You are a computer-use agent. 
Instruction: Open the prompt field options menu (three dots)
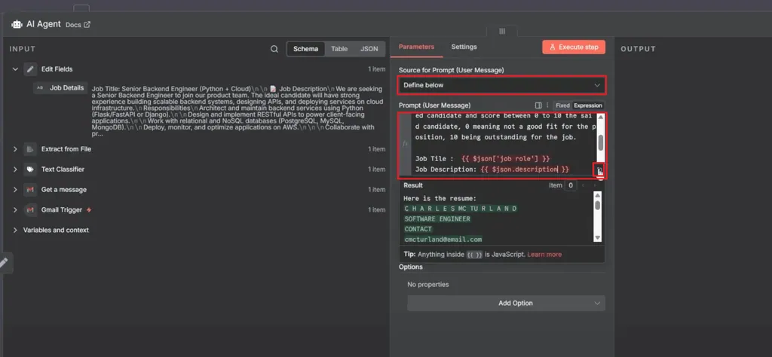click(x=547, y=105)
